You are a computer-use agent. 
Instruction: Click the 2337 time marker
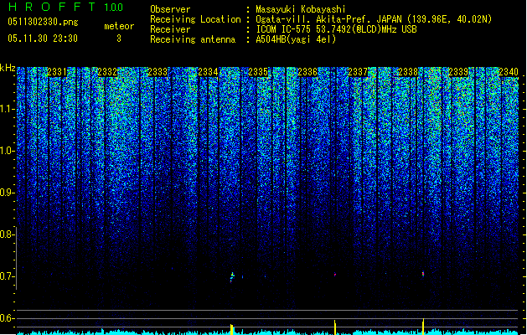pos(358,72)
